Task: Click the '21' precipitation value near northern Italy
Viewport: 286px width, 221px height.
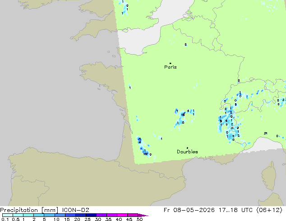Action: (266, 134)
